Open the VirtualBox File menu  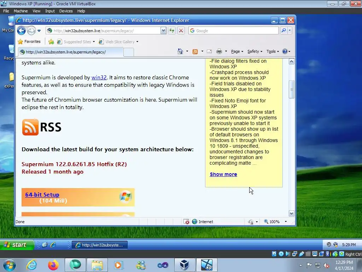[x=6, y=11]
